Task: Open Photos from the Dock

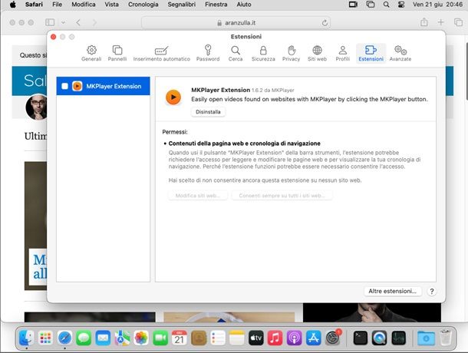Action: (x=141, y=338)
